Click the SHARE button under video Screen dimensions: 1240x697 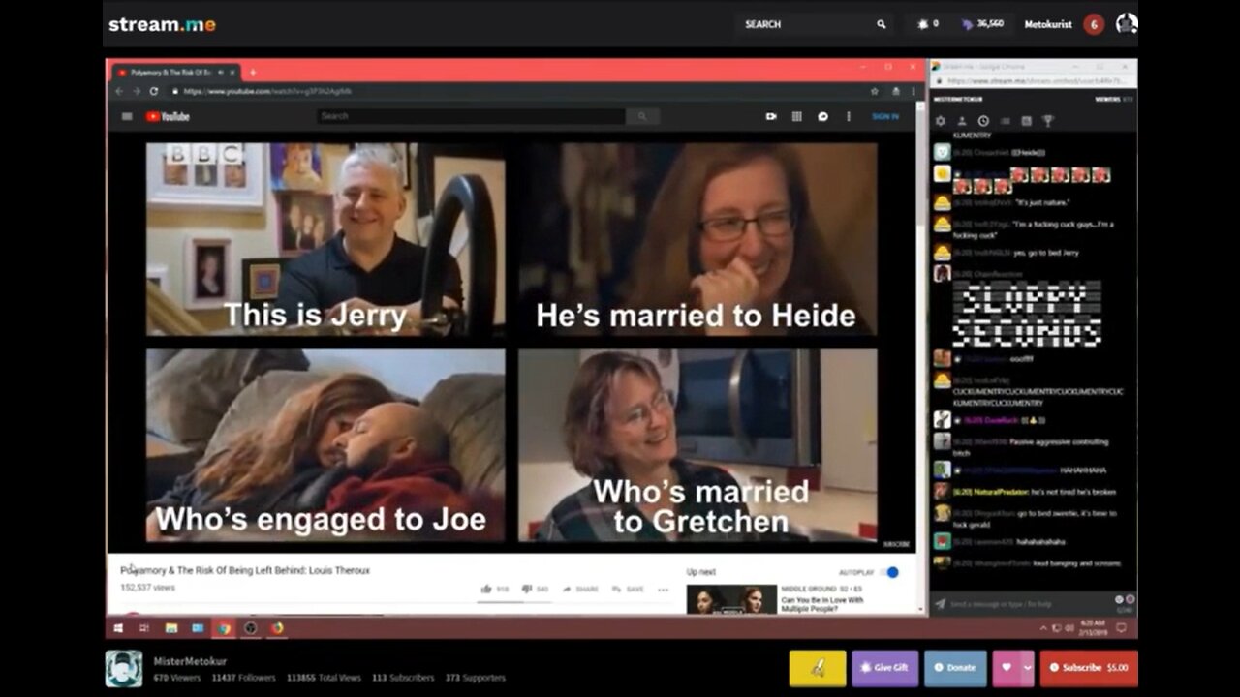point(579,589)
